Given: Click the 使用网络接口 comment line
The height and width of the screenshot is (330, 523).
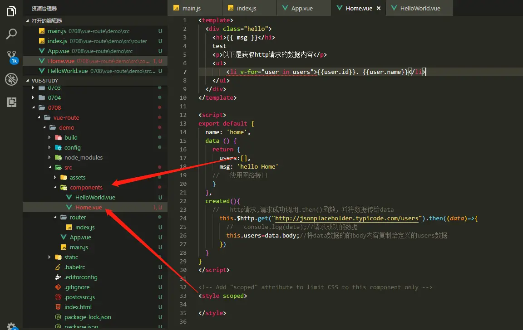Looking at the screenshot, I should [x=240, y=175].
